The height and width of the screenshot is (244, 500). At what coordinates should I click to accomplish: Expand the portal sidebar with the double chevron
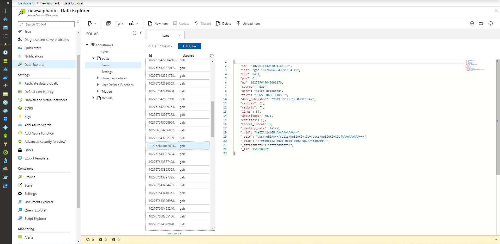(x=8, y=3)
